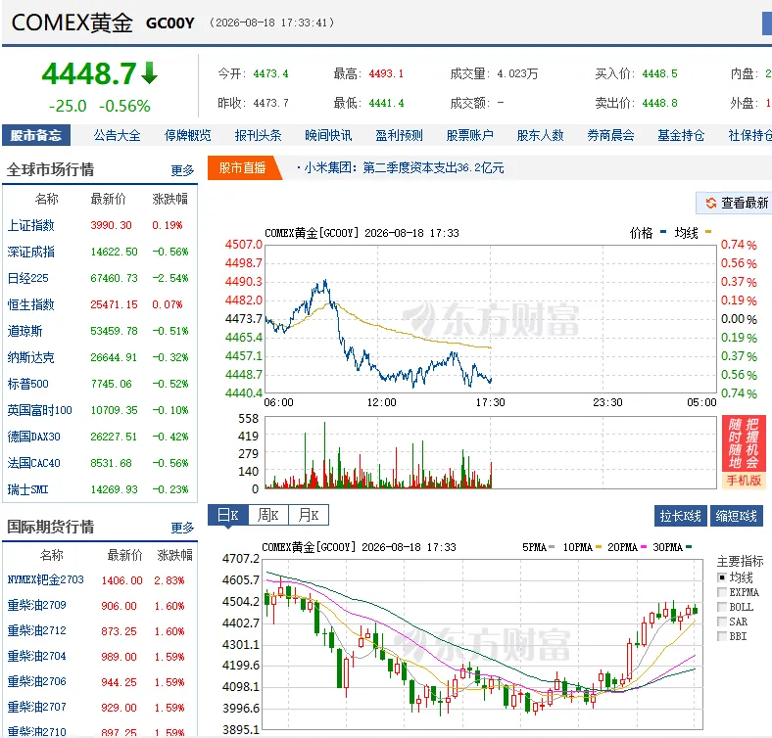Click the latest candlestick in the daily K chart
Screen dimensions: 772x738
click(695, 611)
